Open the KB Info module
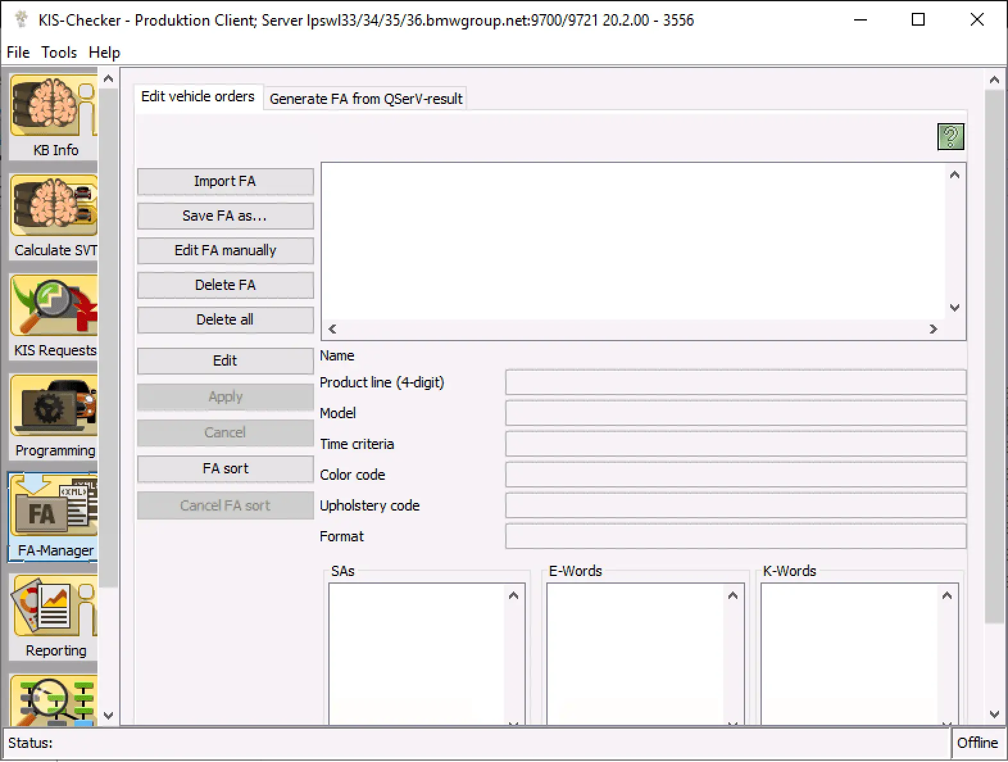This screenshot has width=1008, height=762. coord(54,116)
